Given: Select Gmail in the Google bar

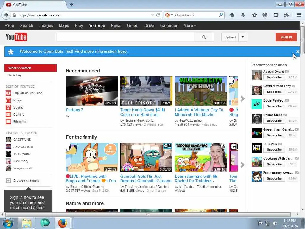Looking at the screenshot, I should [x=133, y=26].
